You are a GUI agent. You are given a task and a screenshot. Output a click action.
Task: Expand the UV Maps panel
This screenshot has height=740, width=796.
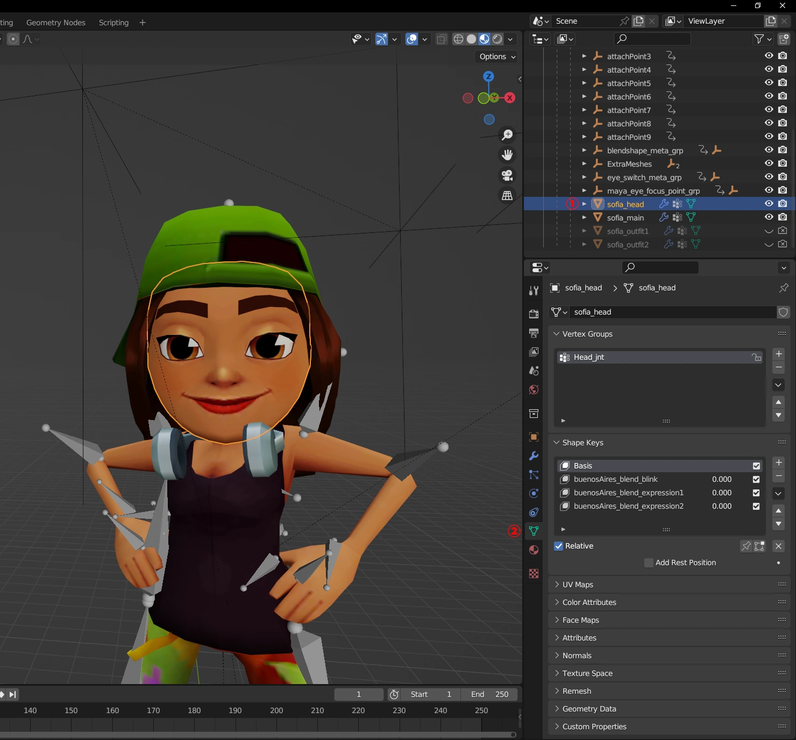[x=578, y=585]
